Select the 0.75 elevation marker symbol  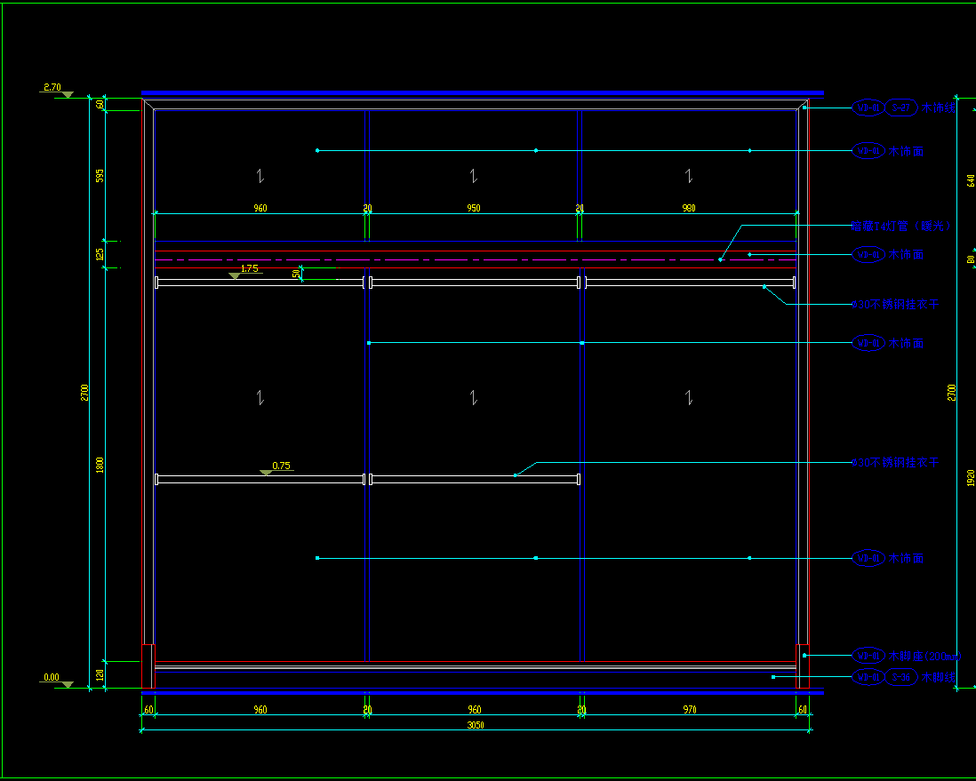[x=266, y=473]
